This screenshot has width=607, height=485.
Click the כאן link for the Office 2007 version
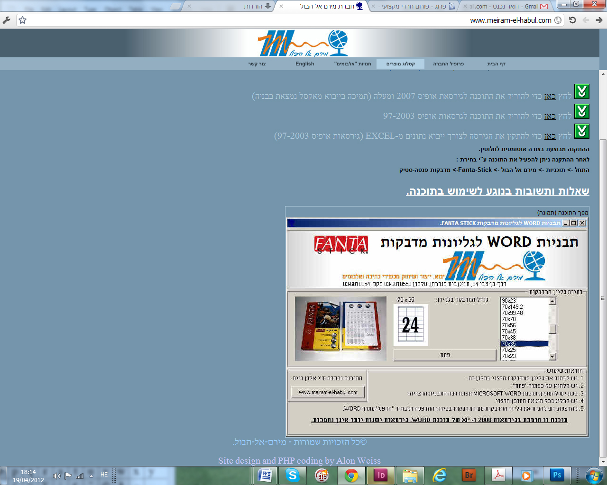(x=550, y=96)
